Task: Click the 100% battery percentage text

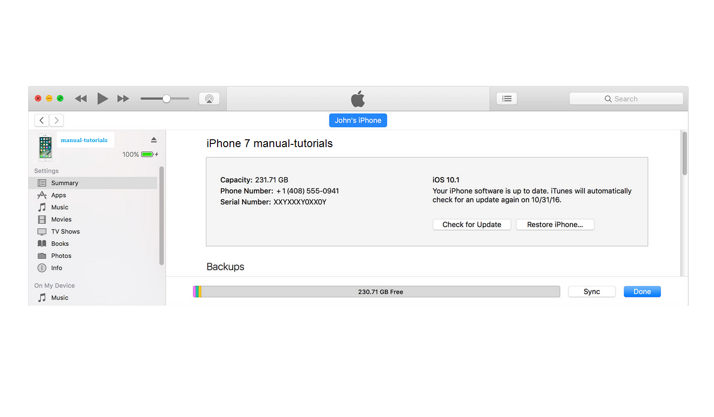Action: pos(130,154)
